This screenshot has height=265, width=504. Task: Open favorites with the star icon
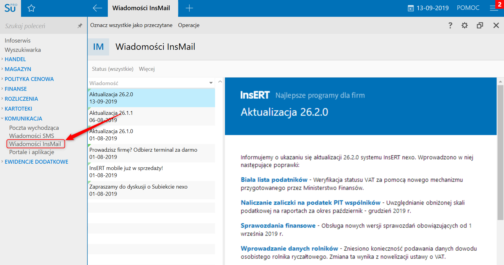click(31, 8)
